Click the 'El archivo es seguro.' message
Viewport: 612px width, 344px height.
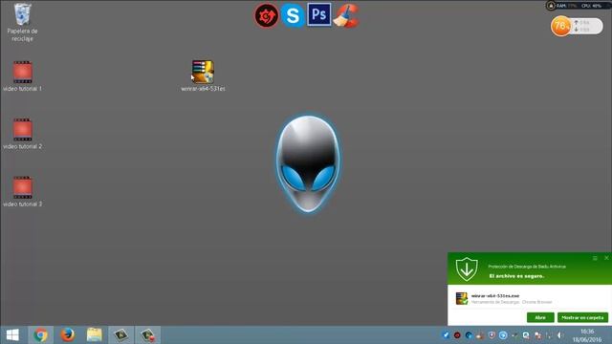pos(516,276)
